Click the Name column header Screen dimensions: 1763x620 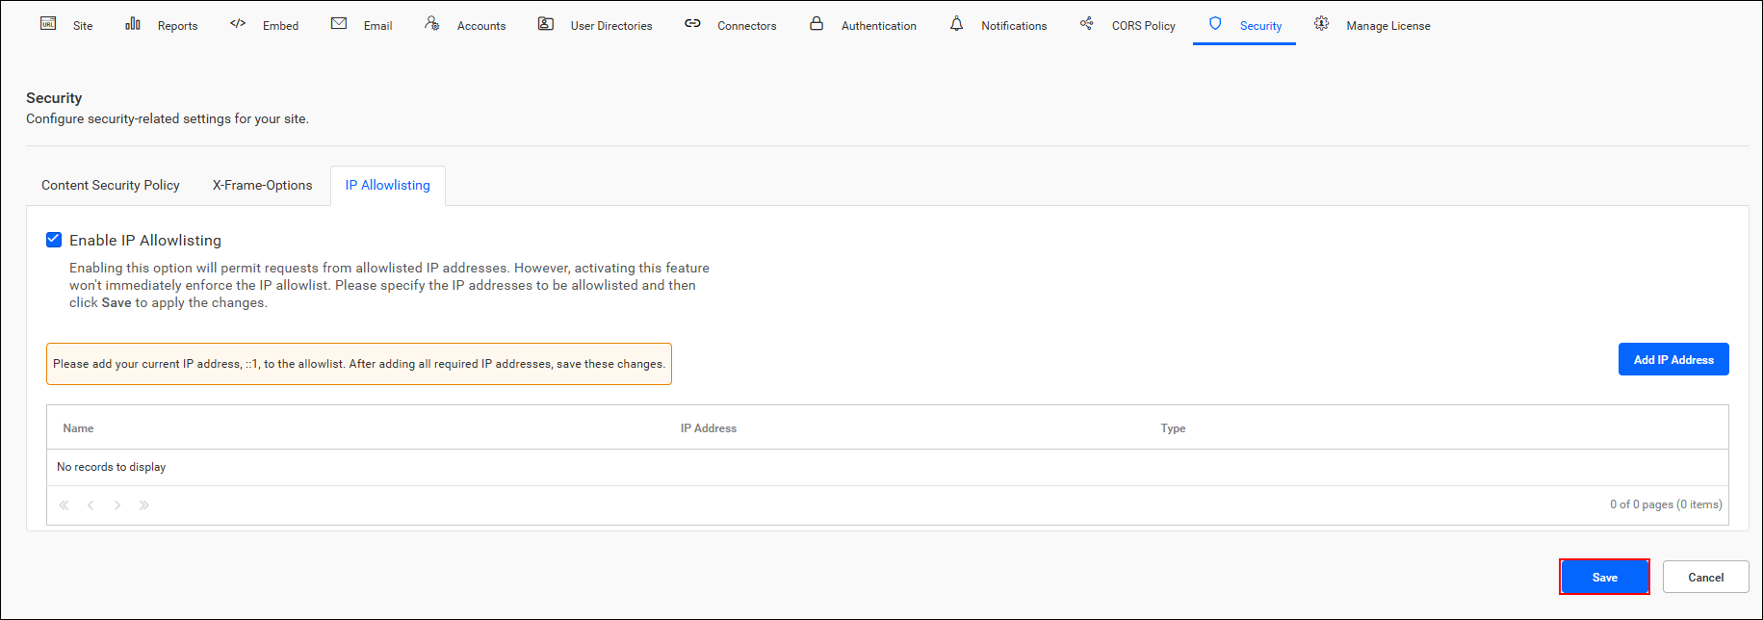tap(78, 428)
